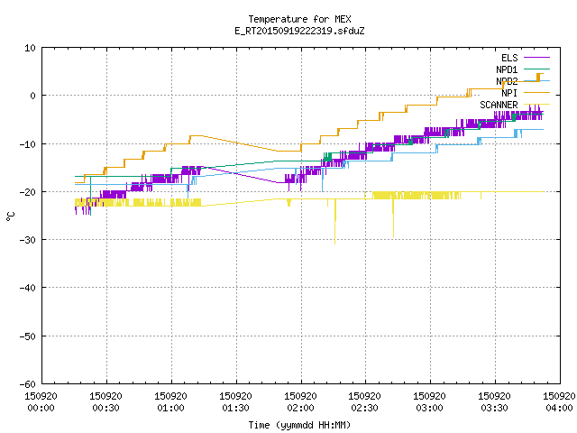Click the x-axis title 'Time (yymmdd HH:MM)'
The width and height of the screenshot is (577, 433).
(x=299, y=425)
